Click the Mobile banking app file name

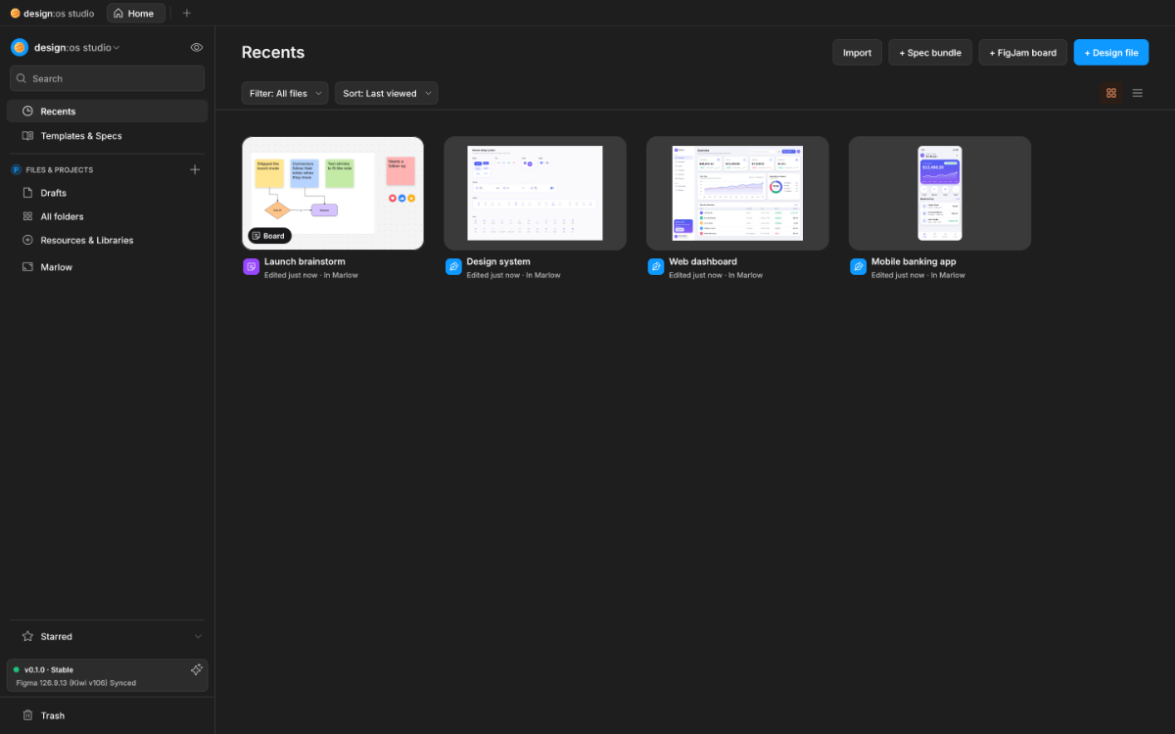[x=914, y=261]
